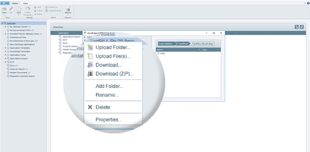Select My Noncompliant PDFs tree item
Viewport: 310px width, 152px height.
[20, 30]
